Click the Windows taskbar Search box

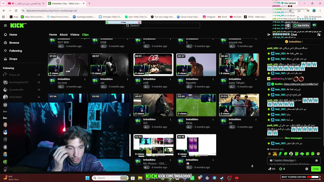point(110,178)
